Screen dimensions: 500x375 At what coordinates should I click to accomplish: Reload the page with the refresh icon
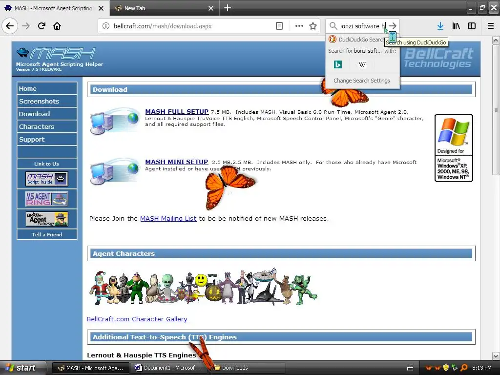click(42, 26)
